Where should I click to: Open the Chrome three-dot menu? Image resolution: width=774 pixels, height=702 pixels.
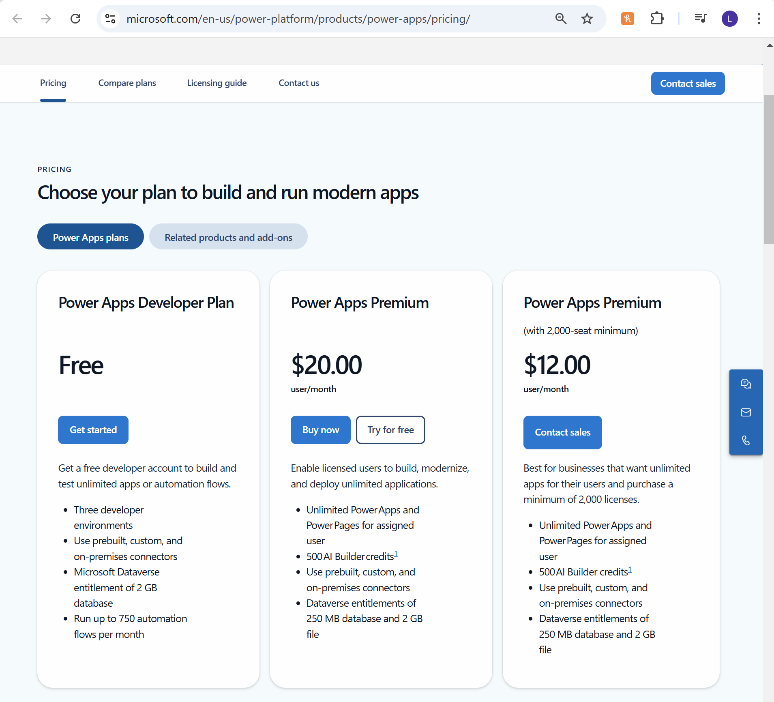pos(759,19)
